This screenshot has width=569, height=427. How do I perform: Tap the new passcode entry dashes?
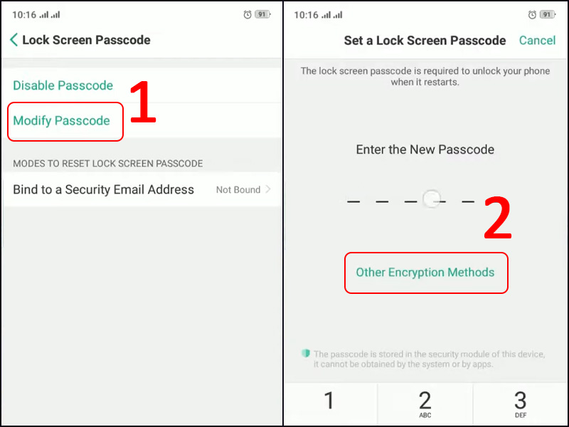[411, 201]
